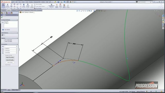
Task: Click the New document icon
Action: coord(52,2)
